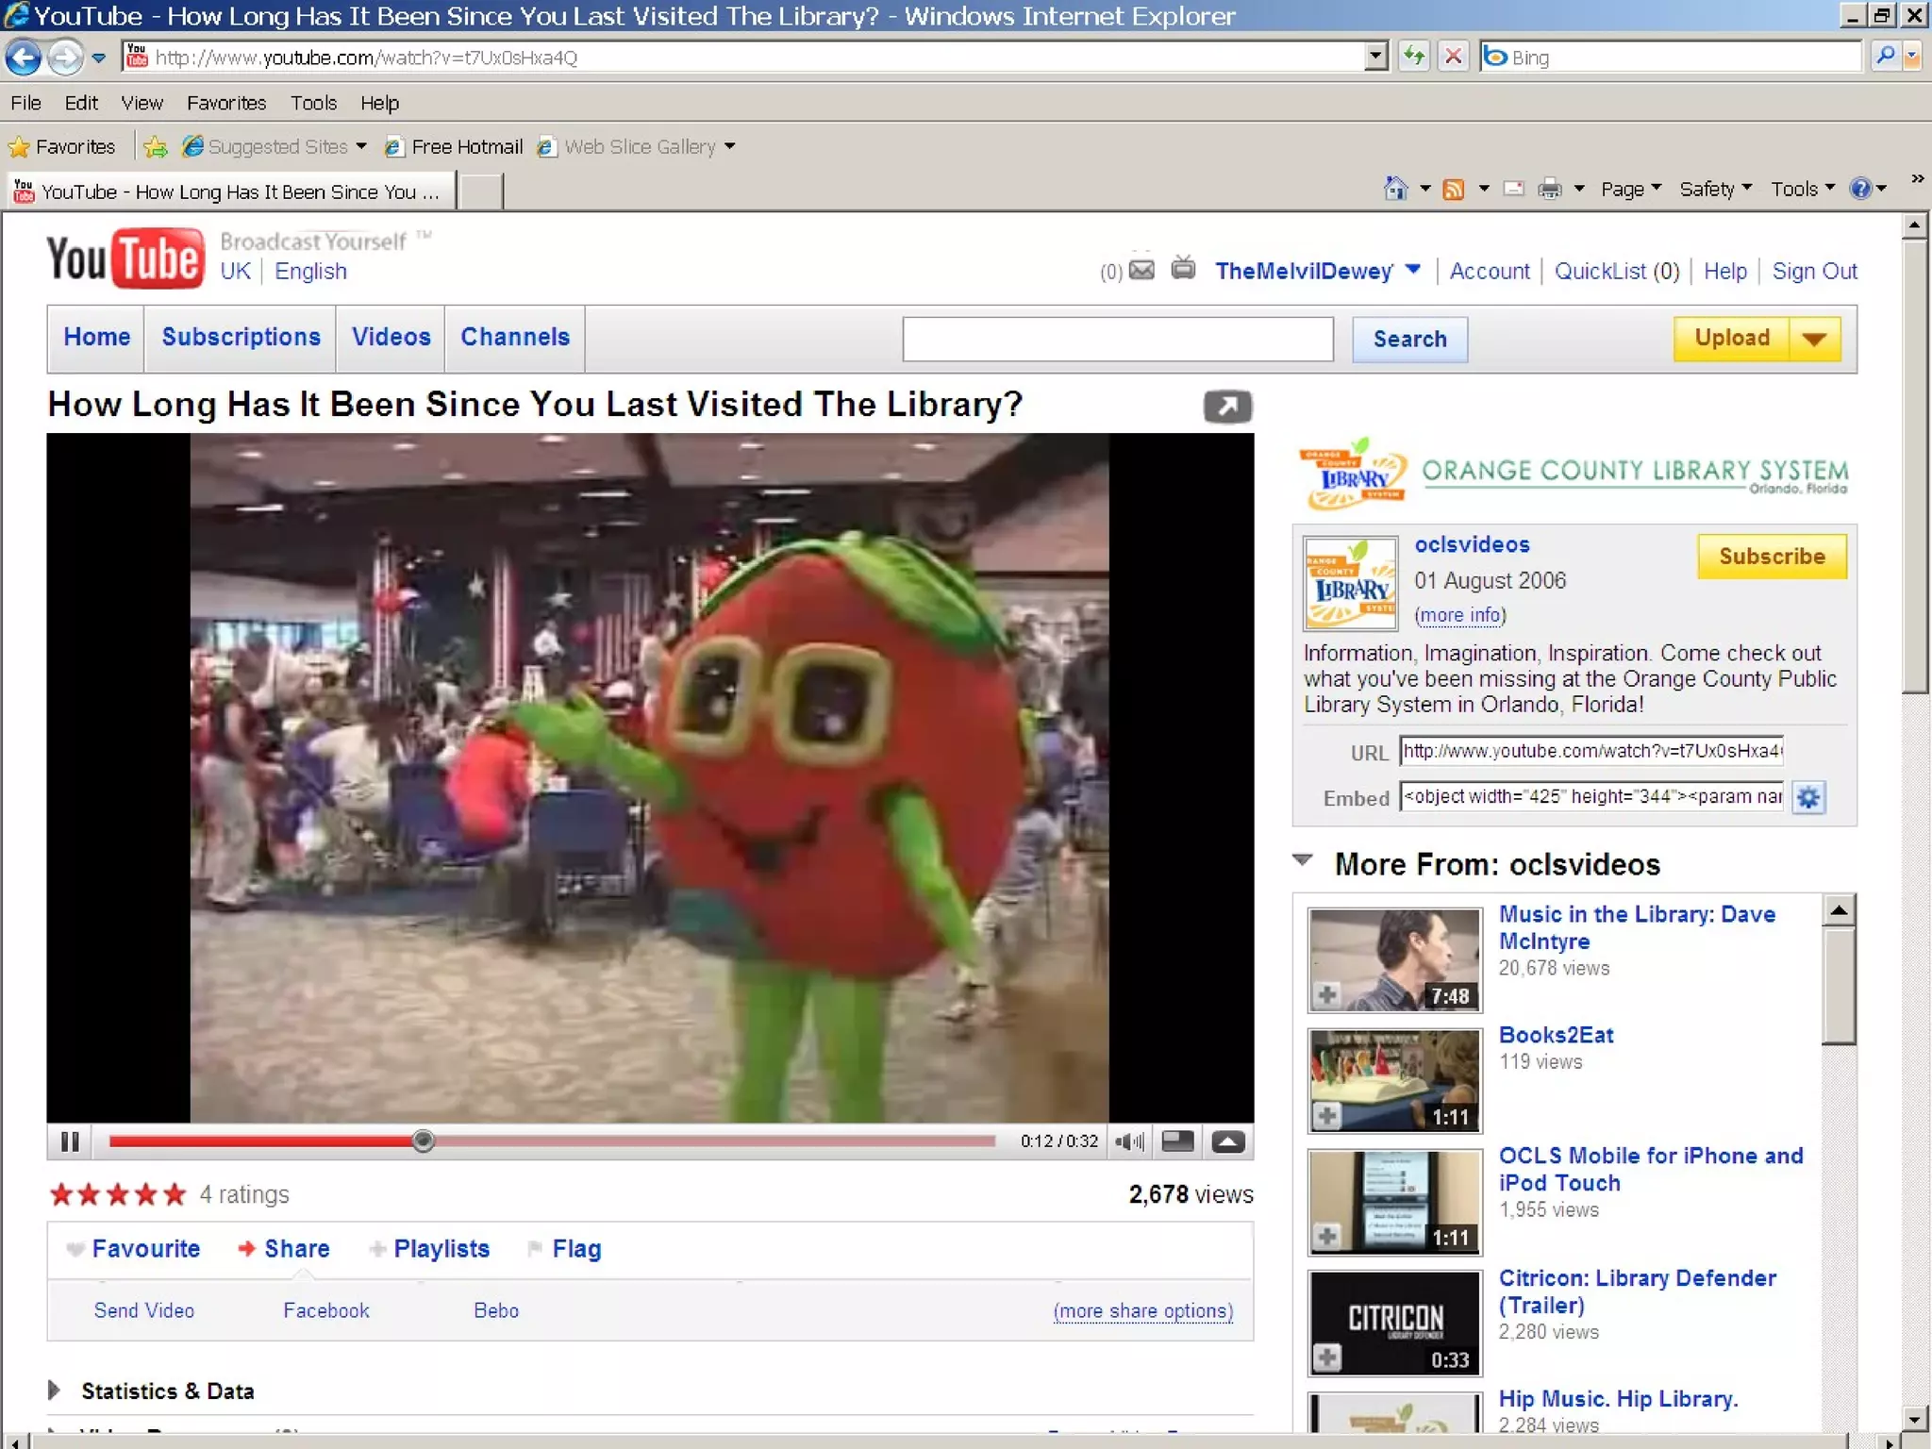Open the Upload button dropdown arrow
Screen dimensions: 1932x1449
click(x=1814, y=339)
